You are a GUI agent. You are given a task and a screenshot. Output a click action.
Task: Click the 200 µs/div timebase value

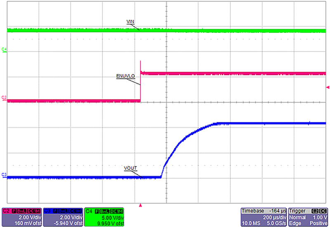[274, 218]
